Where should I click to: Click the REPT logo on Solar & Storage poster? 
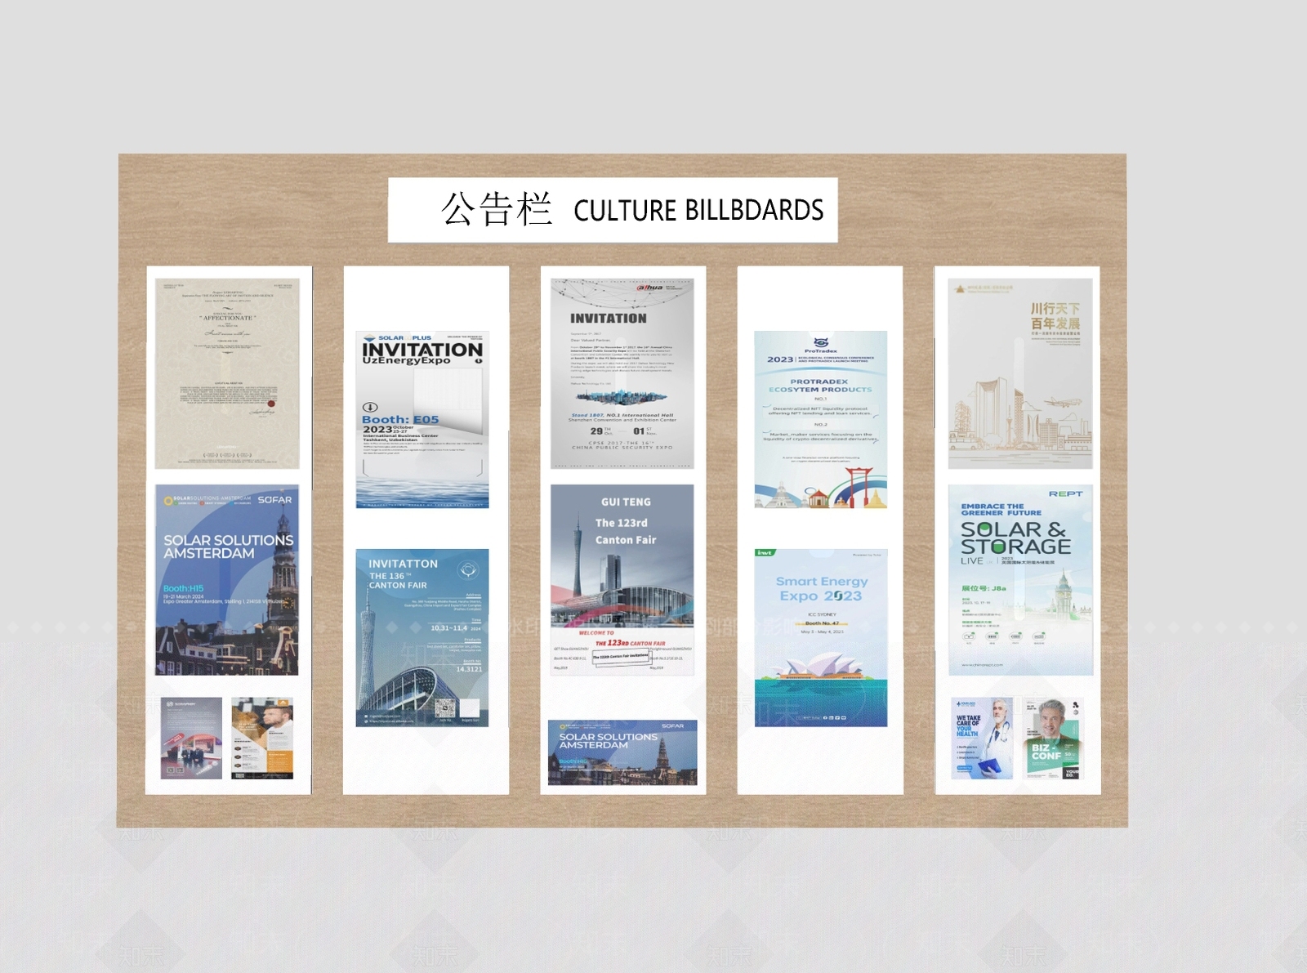pyautogui.click(x=1065, y=494)
